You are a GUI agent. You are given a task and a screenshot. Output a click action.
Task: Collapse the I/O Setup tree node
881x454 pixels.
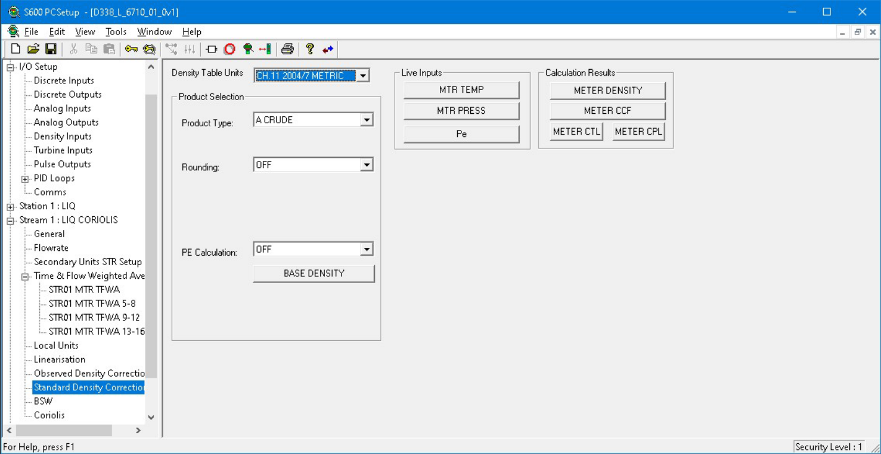point(10,67)
